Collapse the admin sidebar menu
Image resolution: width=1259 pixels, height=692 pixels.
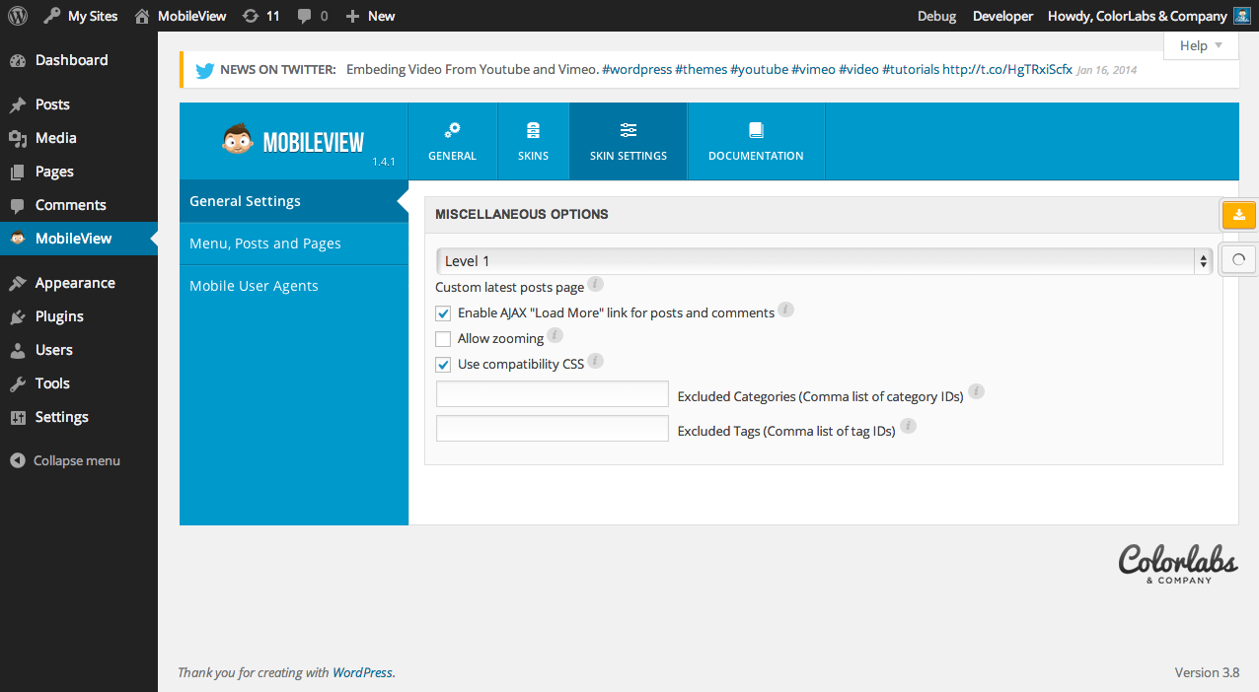coord(65,460)
